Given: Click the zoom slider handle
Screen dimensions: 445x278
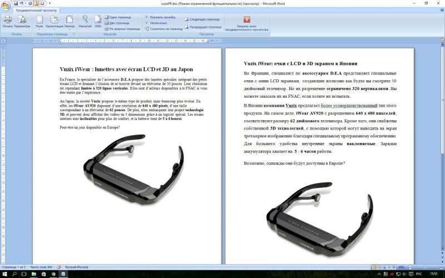Looking at the screenshot, I should pyautogui.click(x=424, y=267).
